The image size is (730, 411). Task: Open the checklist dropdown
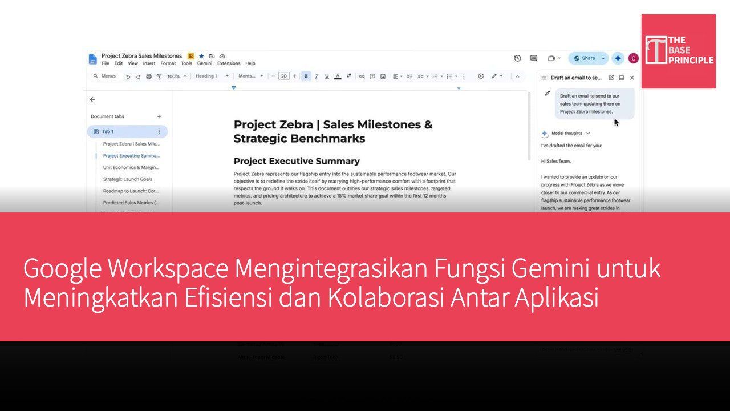pyautogui.click(x=422, y=76)
